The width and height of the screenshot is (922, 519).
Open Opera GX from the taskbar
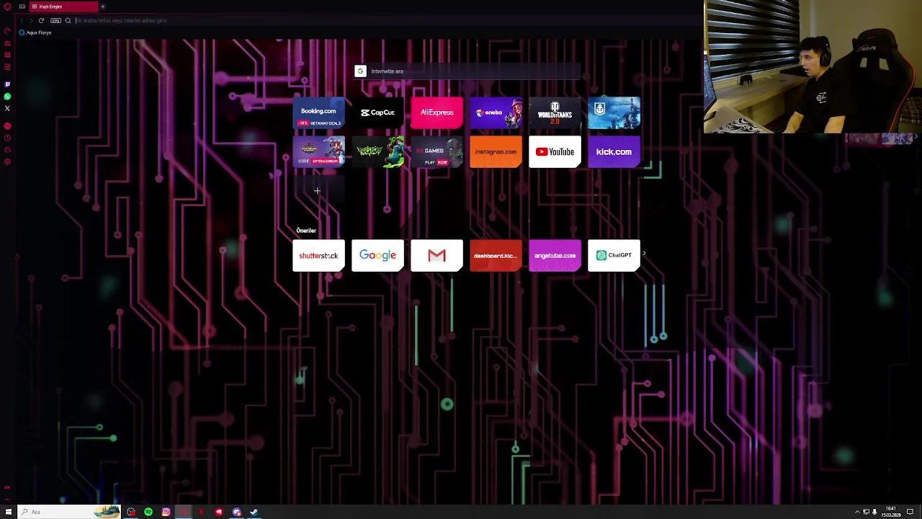coord(184,512)
